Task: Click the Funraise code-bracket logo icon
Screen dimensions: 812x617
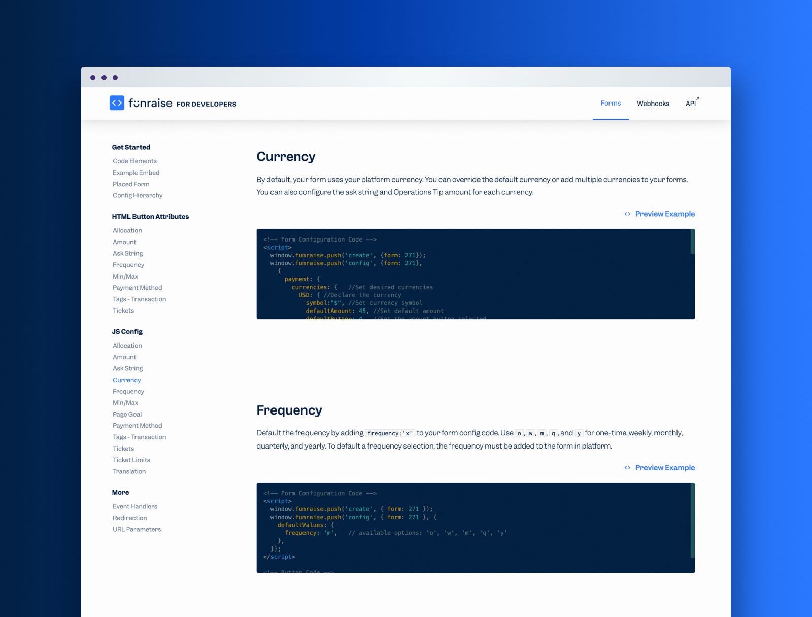Action: (117, 103)
